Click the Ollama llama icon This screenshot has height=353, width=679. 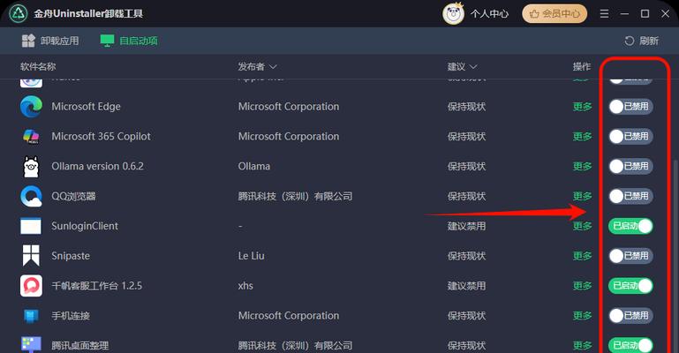coord(31,167)
